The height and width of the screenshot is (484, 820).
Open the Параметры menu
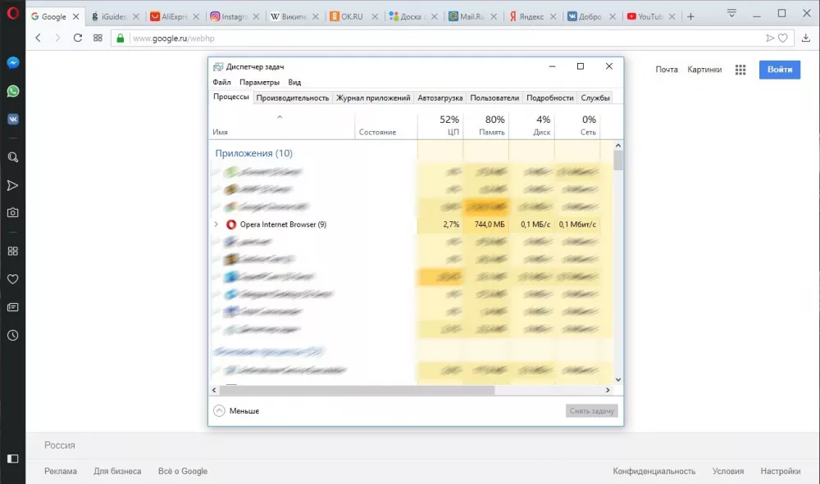tap(259, 82)
